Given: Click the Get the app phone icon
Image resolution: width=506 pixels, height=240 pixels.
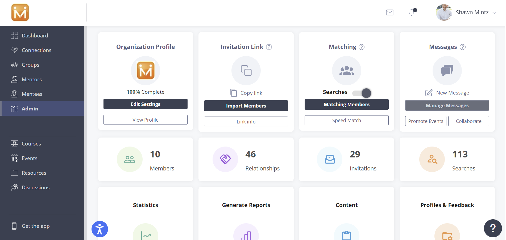Looking at the screenshot, I should pyautogui.click(x=14, y=226).
